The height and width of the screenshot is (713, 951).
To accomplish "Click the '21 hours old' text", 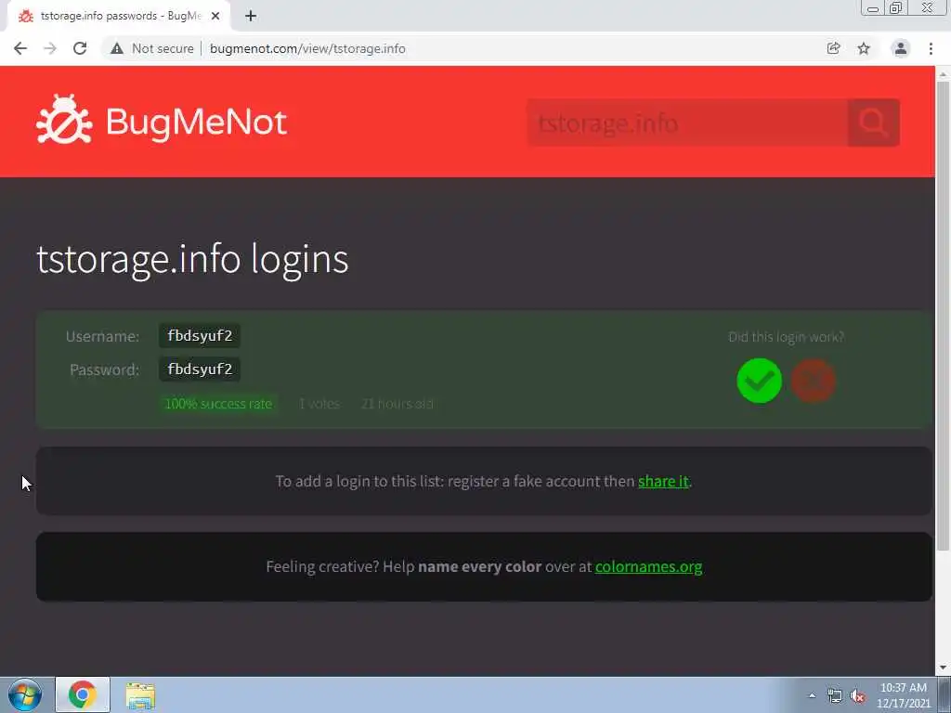I will [397, 404].
